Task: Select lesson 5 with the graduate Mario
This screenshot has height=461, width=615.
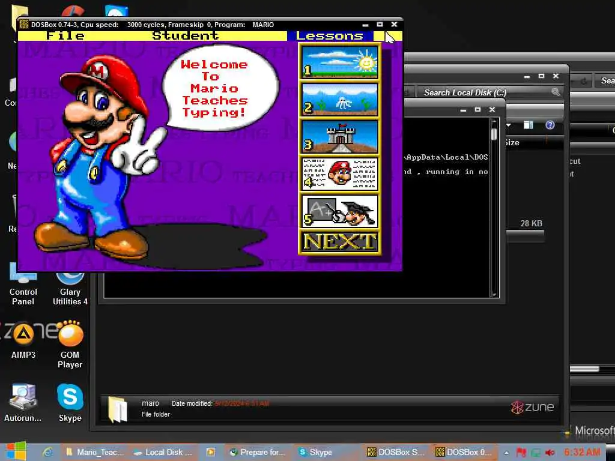Action: (340, 211)
